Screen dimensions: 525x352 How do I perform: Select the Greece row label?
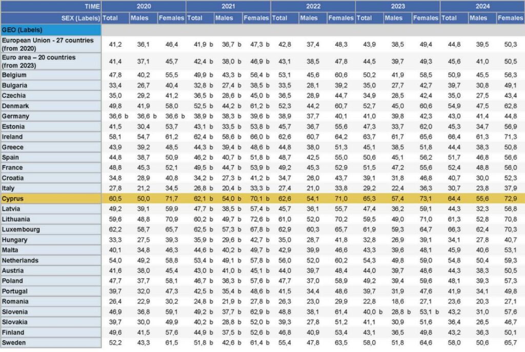(51, 147)
